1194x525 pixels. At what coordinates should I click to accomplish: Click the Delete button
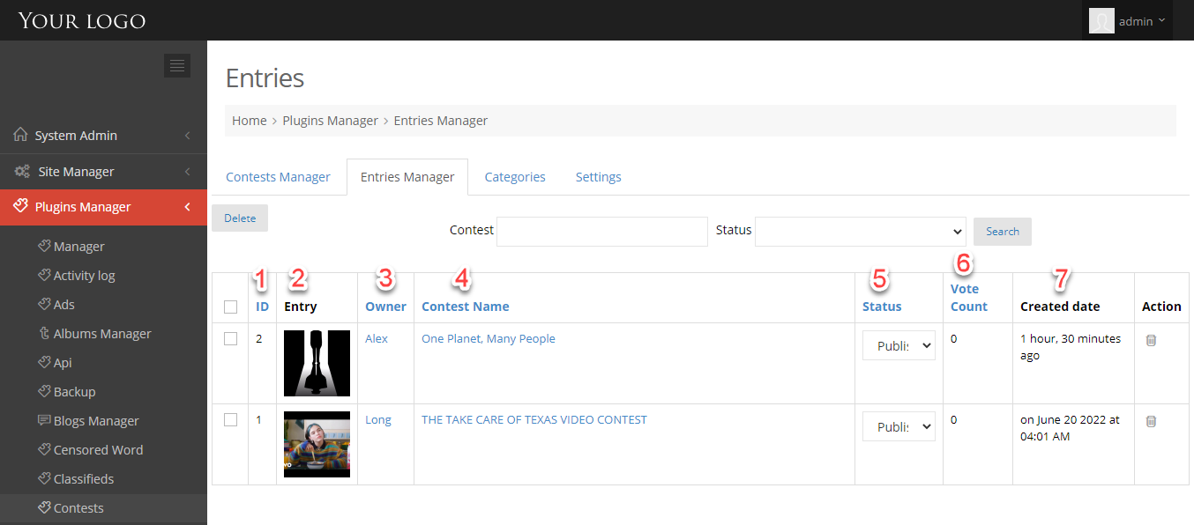point(240,218)
